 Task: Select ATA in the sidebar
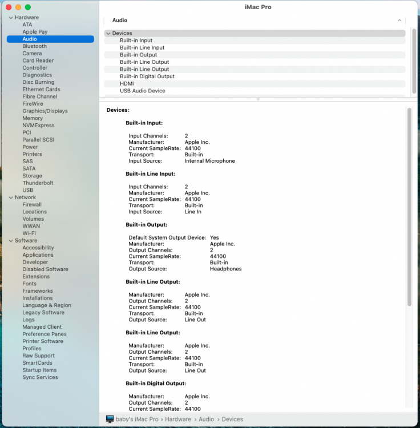point(27,25)
